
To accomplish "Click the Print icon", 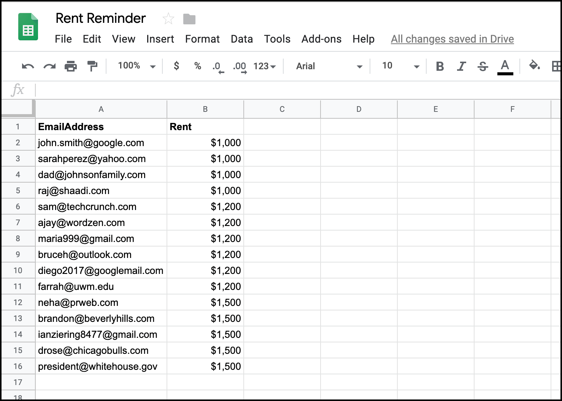I will [71, 66].
